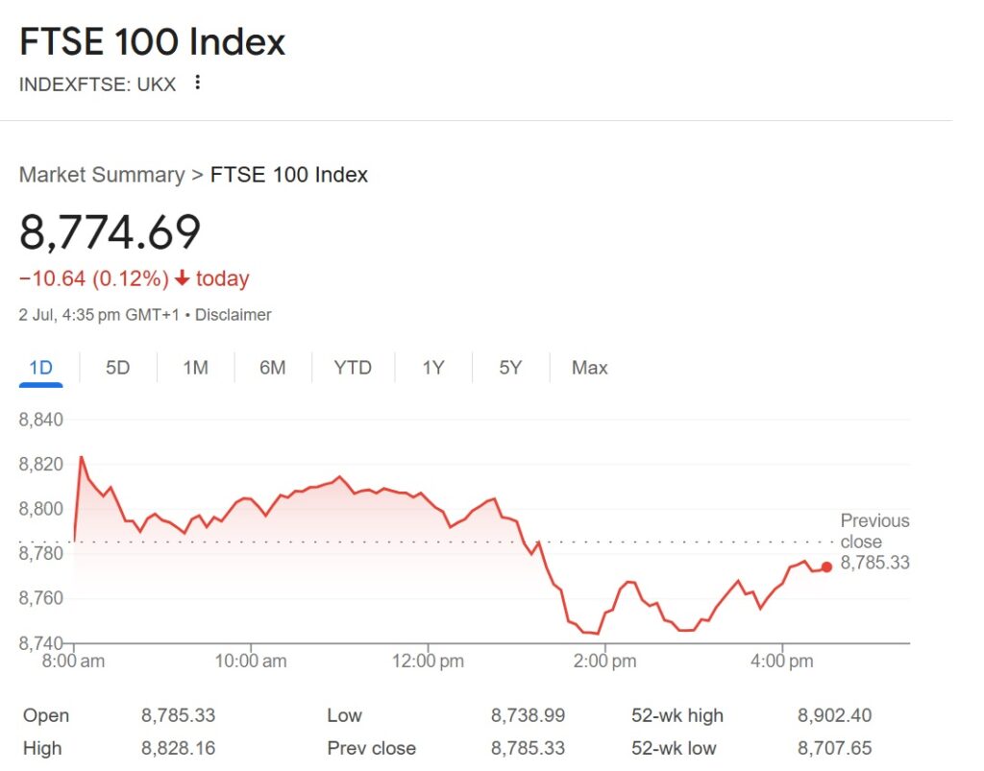The height and width of the screenshot is (771, 984).
Task: Select the 1Y timeframe
Action: click(x=433, y=368)
